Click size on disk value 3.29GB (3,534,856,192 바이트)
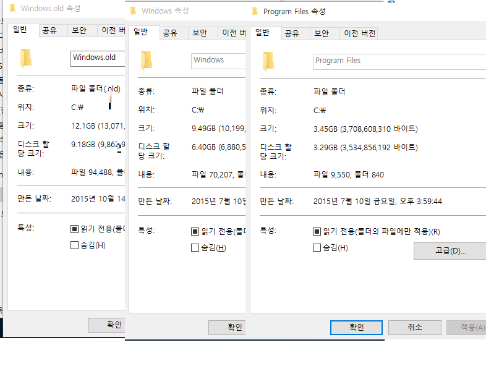 [365, 148]
